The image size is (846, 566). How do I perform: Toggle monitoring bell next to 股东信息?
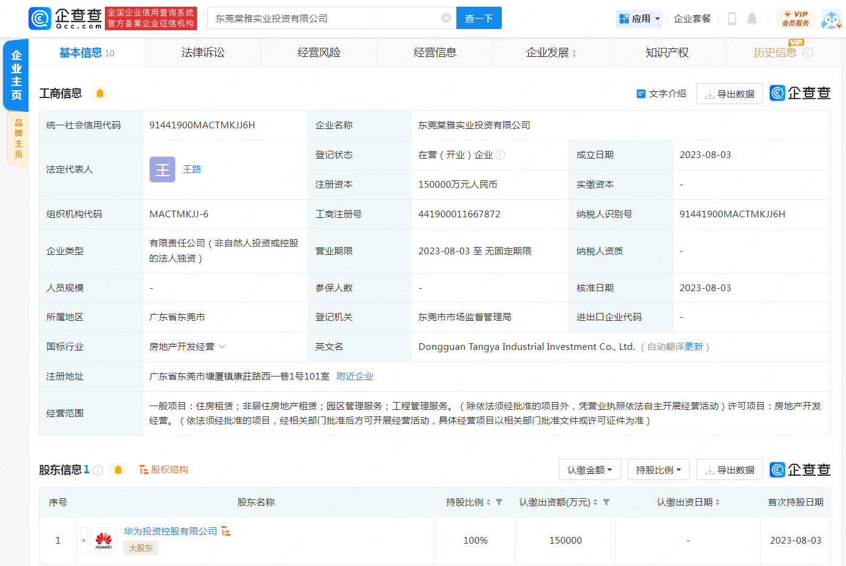118,470
